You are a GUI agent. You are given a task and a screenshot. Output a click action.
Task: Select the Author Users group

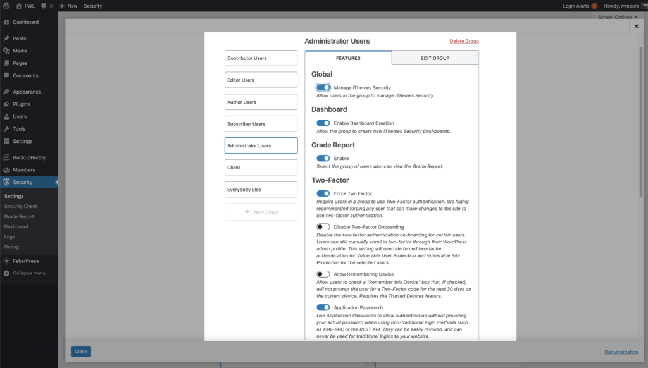click(x=261, y=102)
